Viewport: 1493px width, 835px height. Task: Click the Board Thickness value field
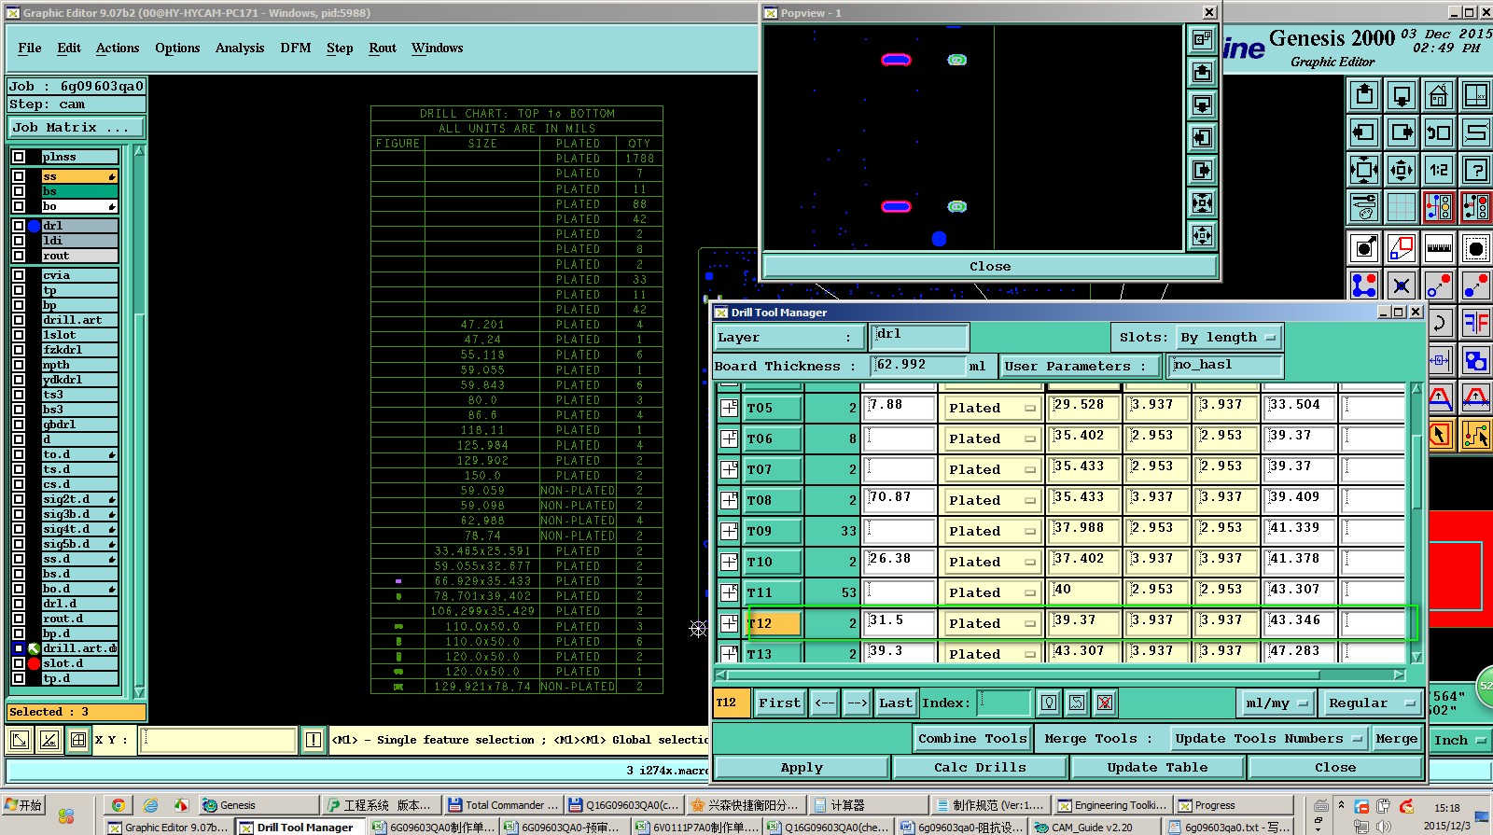tap(918, 366)
